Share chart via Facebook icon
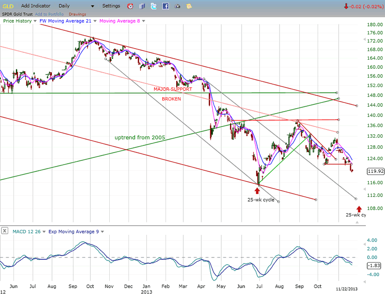This screenshot has width=385, height=294. click(x=166, y=6)
